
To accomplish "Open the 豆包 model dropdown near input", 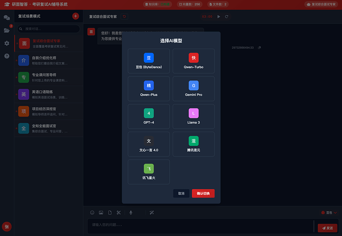I will pos(329,213).
